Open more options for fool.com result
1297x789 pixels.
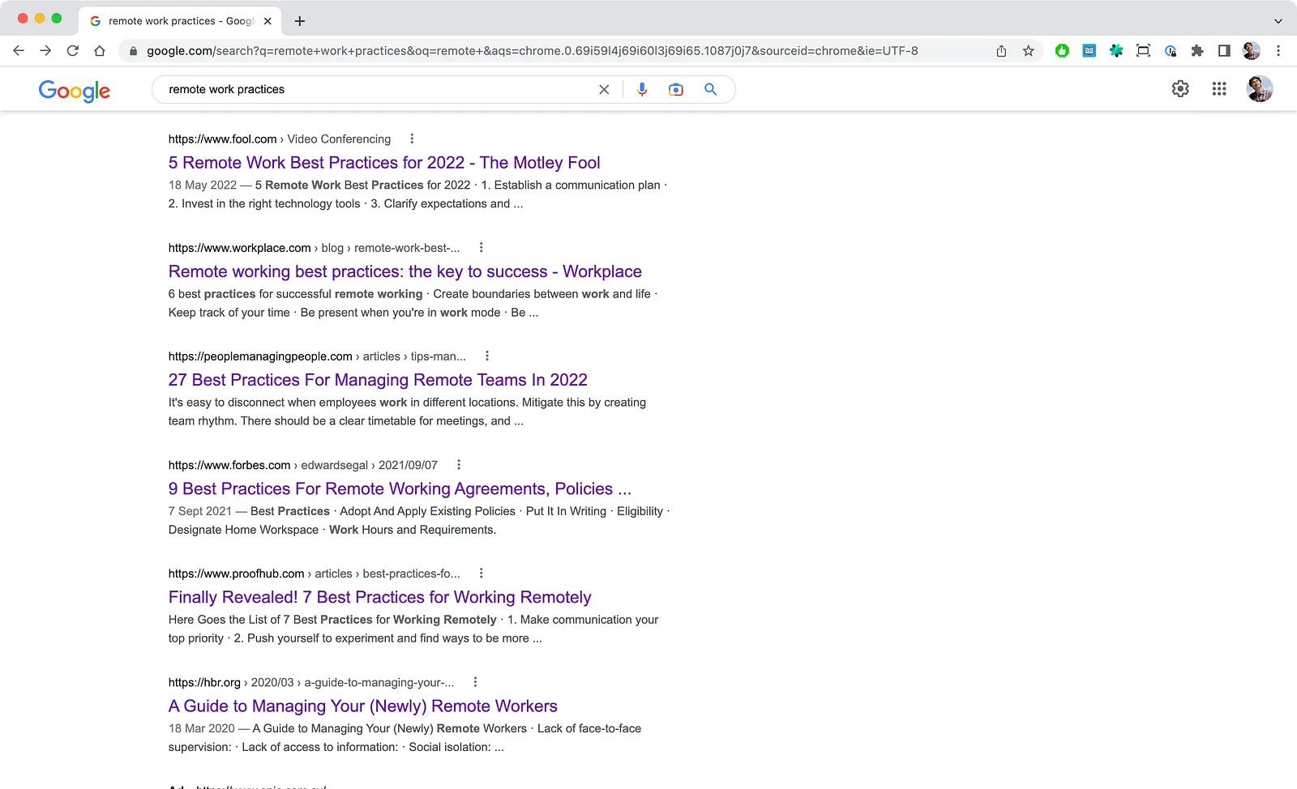click(x=412, y=139)
